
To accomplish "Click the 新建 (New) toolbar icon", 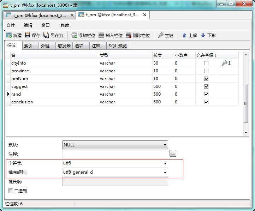I will 9,35.
